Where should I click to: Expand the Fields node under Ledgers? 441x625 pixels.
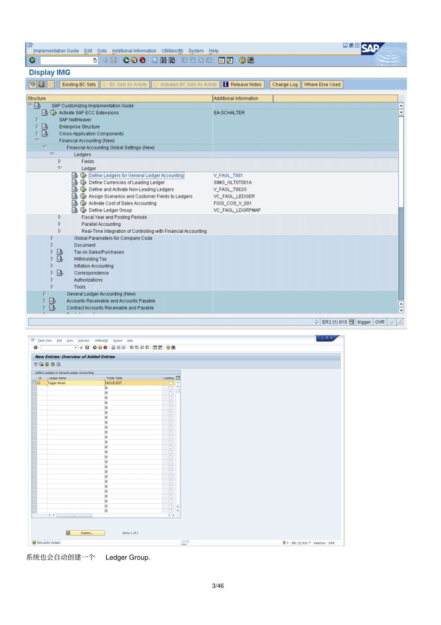[59, 161]
